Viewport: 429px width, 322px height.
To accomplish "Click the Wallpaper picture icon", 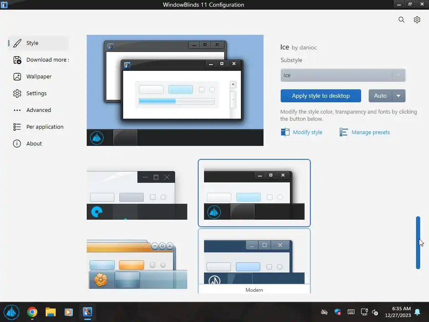I will click(x=17, y=77).
